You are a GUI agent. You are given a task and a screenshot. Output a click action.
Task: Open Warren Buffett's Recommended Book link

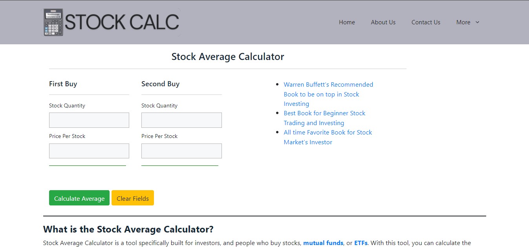click(x=328, y=94)
